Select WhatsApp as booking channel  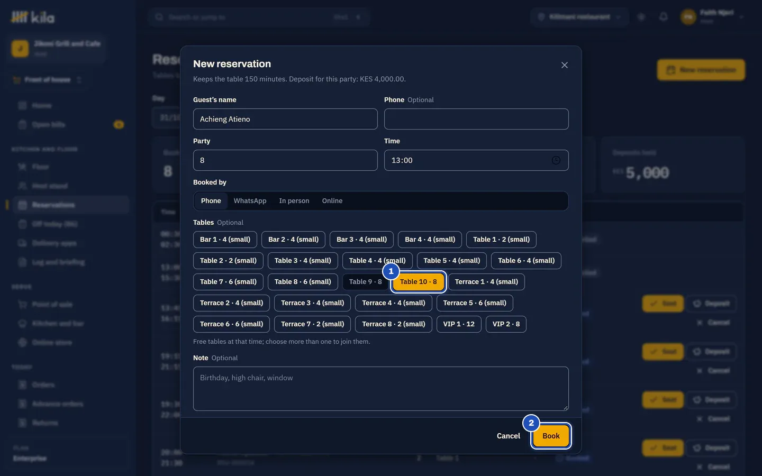click(250, 201)
